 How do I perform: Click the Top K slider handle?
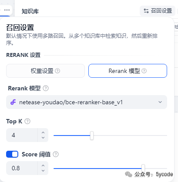92,136
